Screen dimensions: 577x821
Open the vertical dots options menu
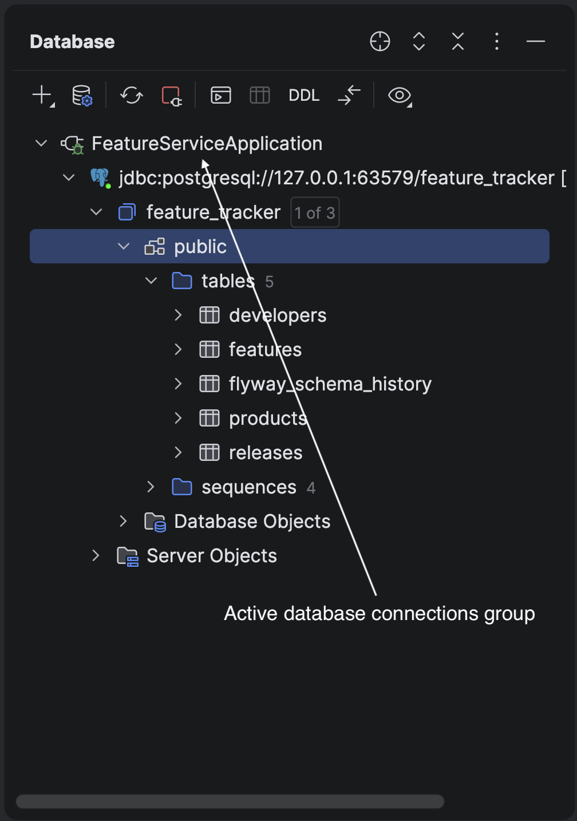point(497,41)
